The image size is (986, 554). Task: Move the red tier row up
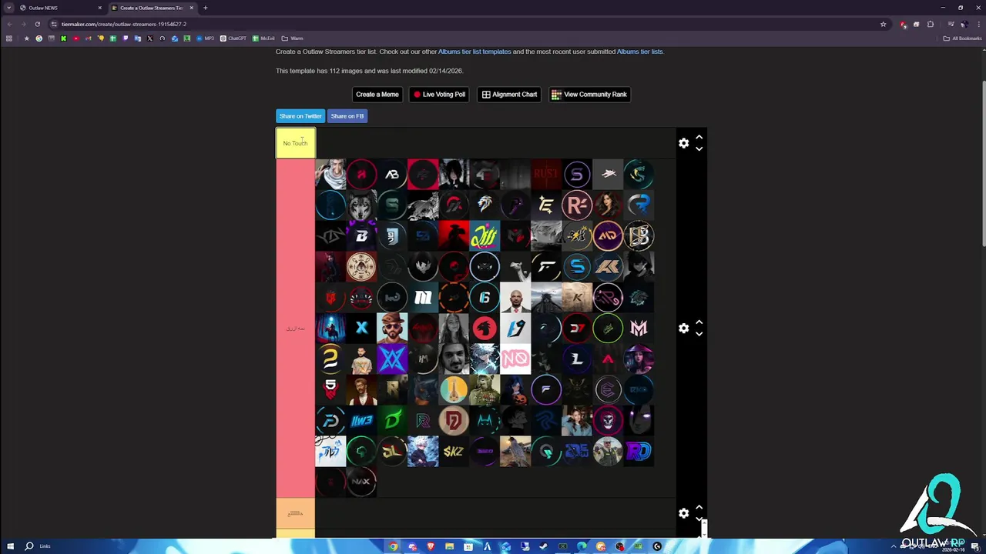click(699, 322)
